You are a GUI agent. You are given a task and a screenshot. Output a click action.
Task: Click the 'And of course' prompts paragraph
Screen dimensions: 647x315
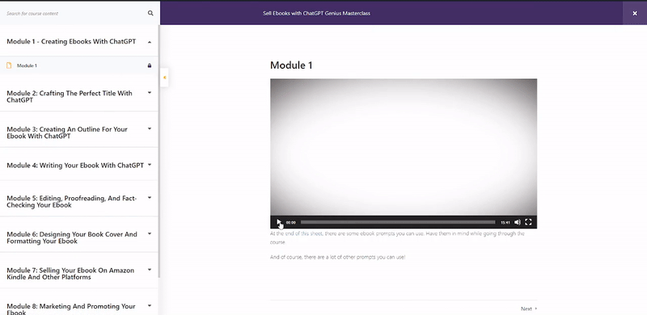[x=337, y=257]
